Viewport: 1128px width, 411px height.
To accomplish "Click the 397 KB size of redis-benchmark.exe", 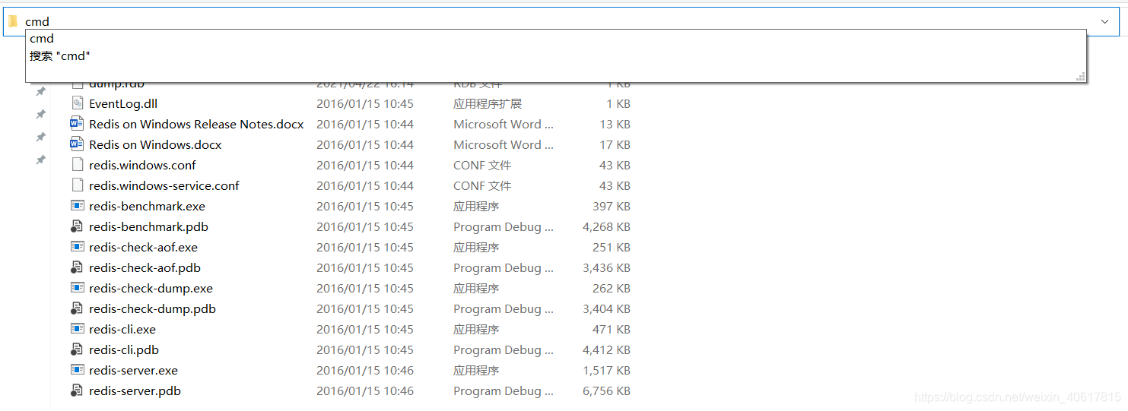I will point(612,206).
